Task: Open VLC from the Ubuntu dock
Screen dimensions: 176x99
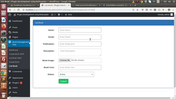Action: tap(4, 86)
